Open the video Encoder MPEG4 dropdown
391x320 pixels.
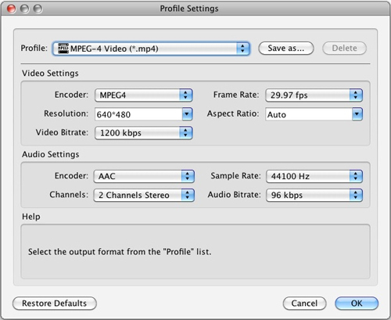click(144, 95)
